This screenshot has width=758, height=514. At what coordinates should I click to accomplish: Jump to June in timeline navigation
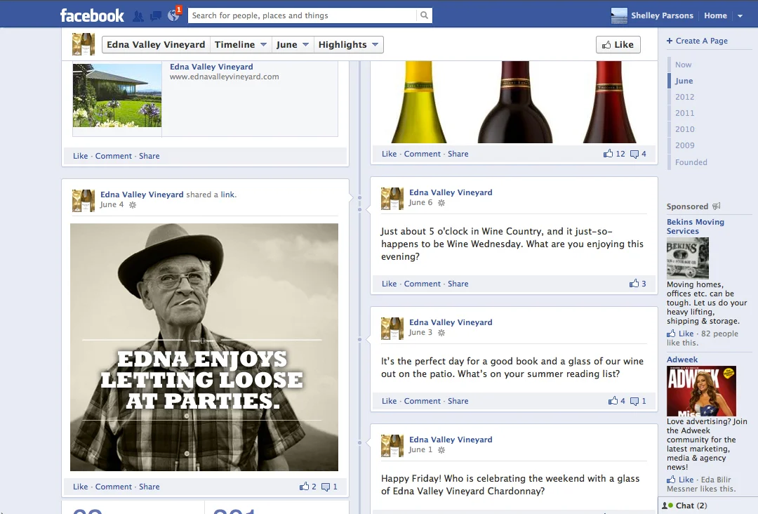(684, 81)
